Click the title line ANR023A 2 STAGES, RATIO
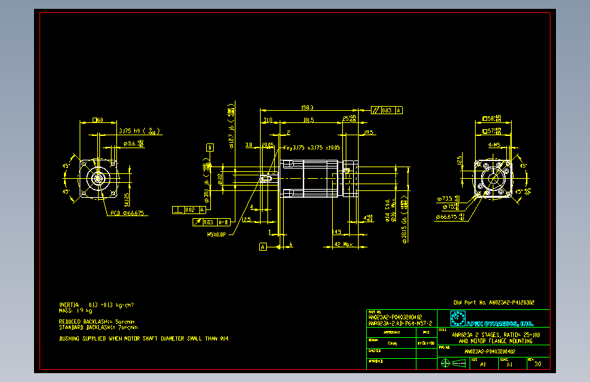 tap(496, 334)
